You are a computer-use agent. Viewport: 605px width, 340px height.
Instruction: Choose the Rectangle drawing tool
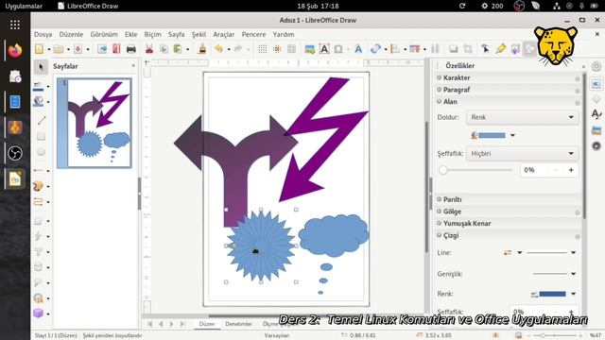41,136
